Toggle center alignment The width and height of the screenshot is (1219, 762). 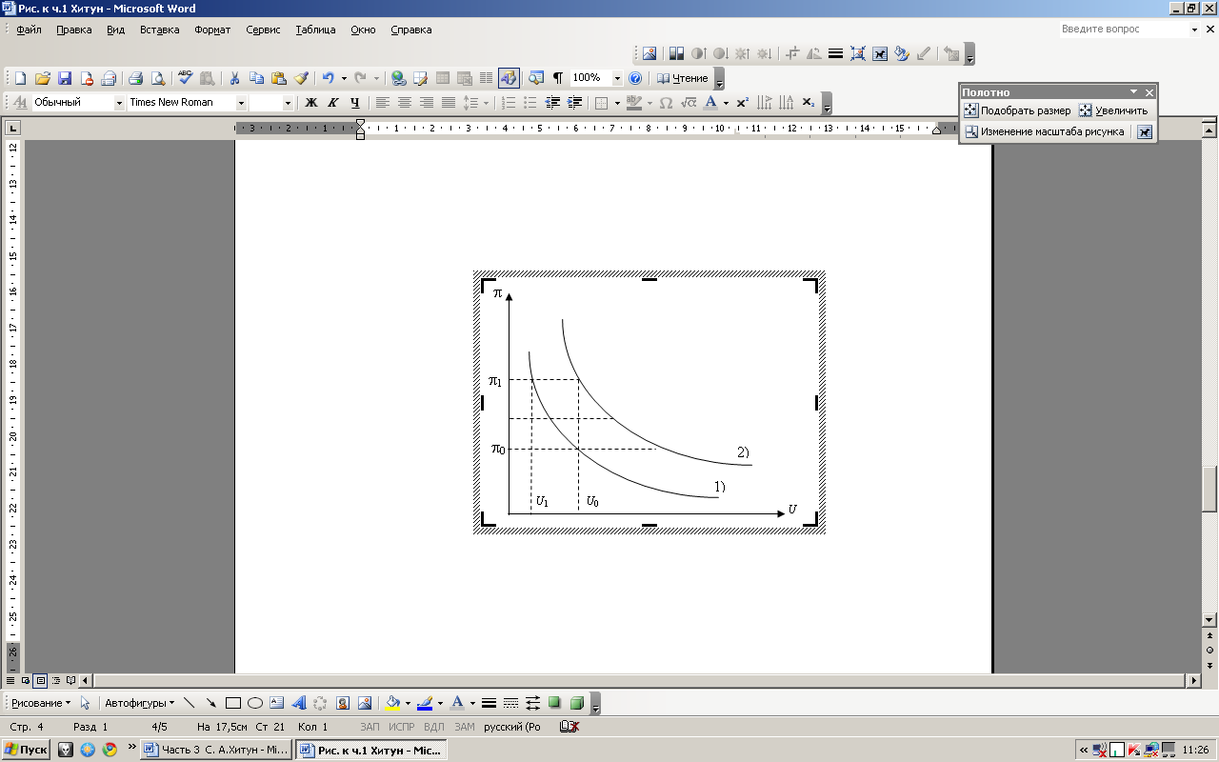404,102
